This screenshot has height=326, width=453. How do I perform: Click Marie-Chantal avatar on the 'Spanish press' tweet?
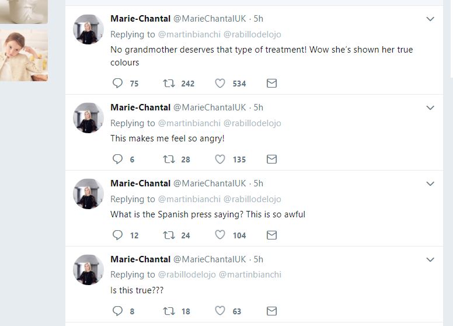click(x=88, y=194)
